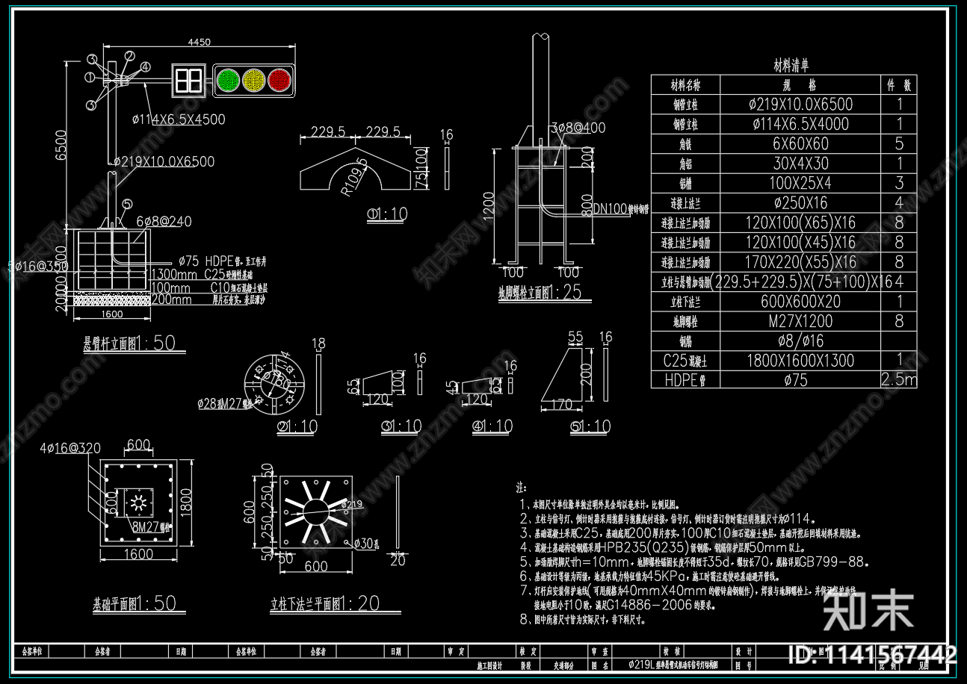Select the ø114X6.5X4000 cell in the material table
Viewport: 967px width, 684px height.
(801, 124)
